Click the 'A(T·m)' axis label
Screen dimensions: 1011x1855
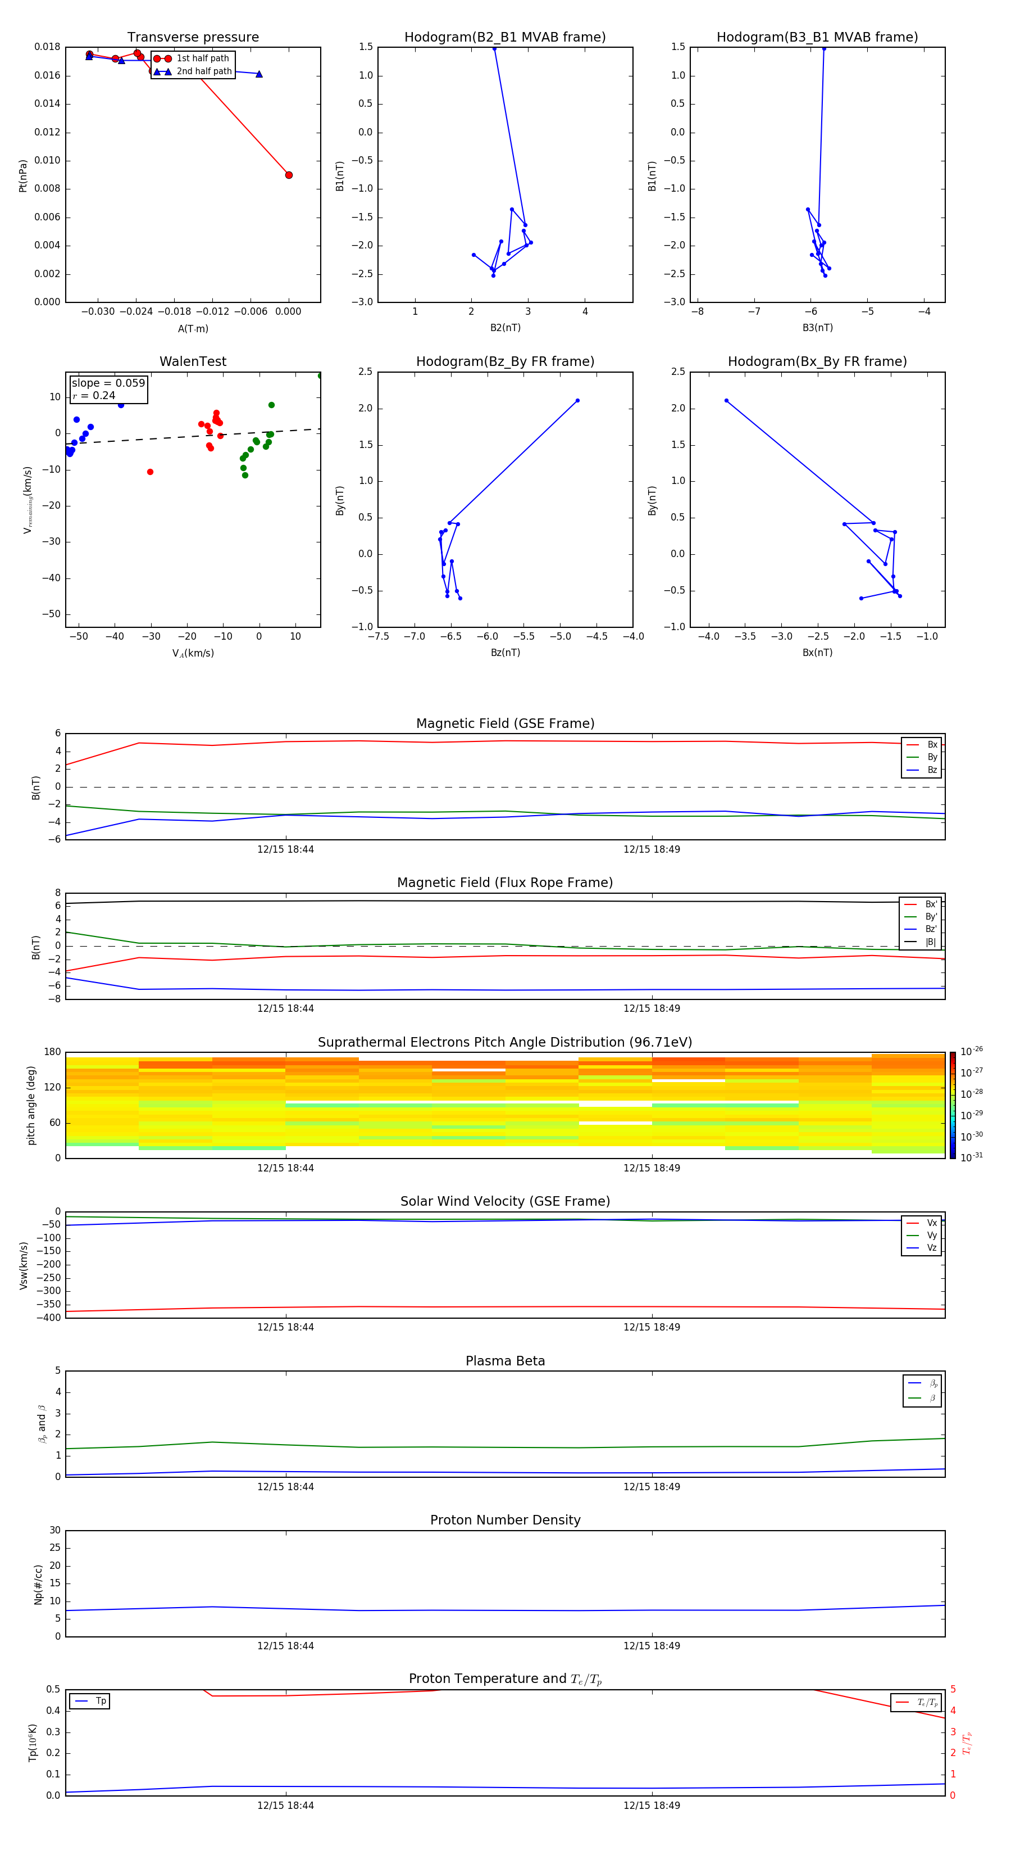[x=193, y=329]
